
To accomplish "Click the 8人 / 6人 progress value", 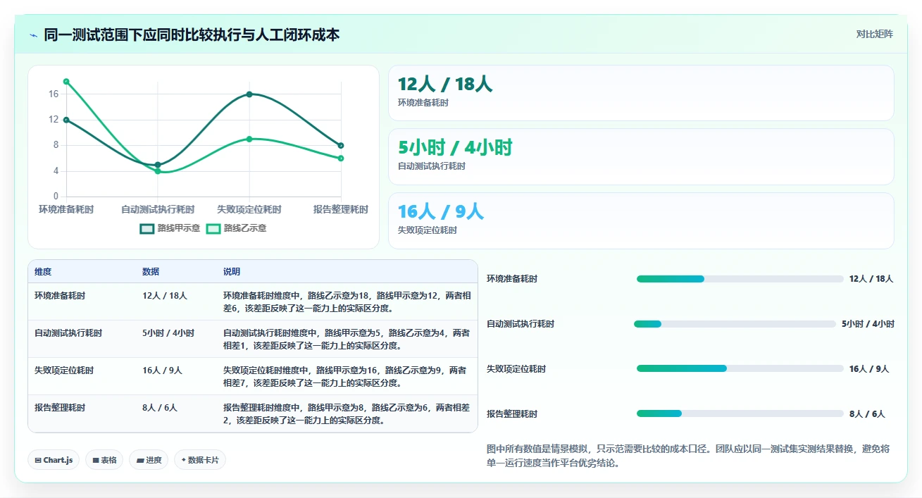I will point(867,414).
